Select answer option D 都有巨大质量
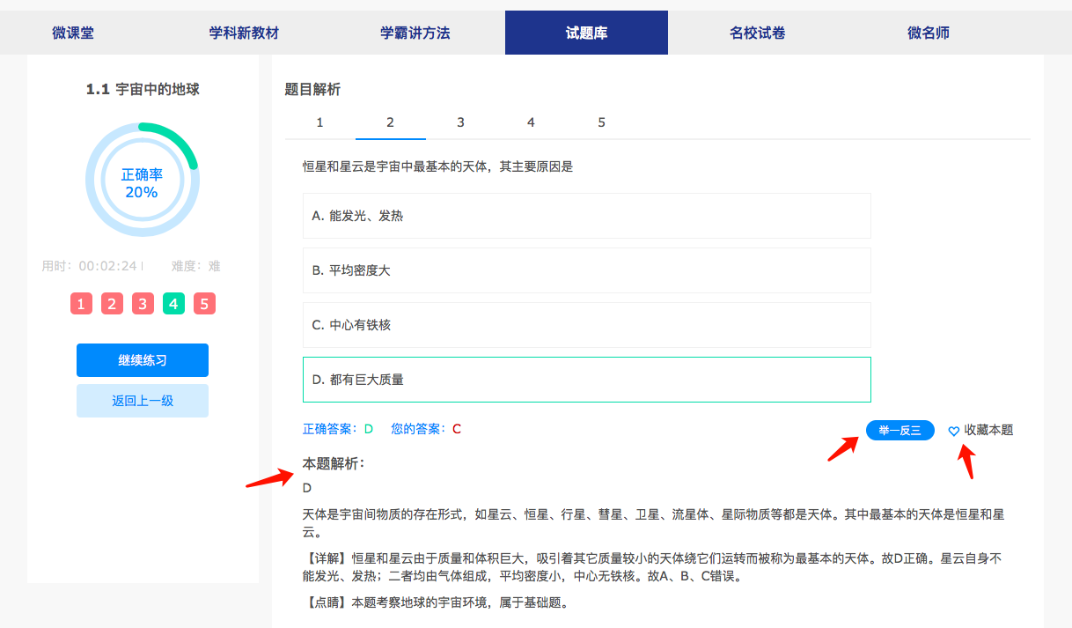This screenshot has width=1072, height=628. click(586, 380)
